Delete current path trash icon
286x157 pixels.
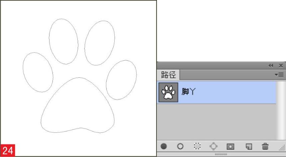tap(265, 146)
